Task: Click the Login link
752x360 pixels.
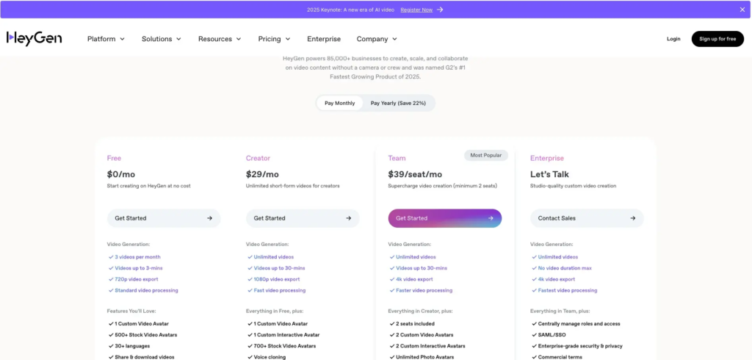Action: click(673, 39)
